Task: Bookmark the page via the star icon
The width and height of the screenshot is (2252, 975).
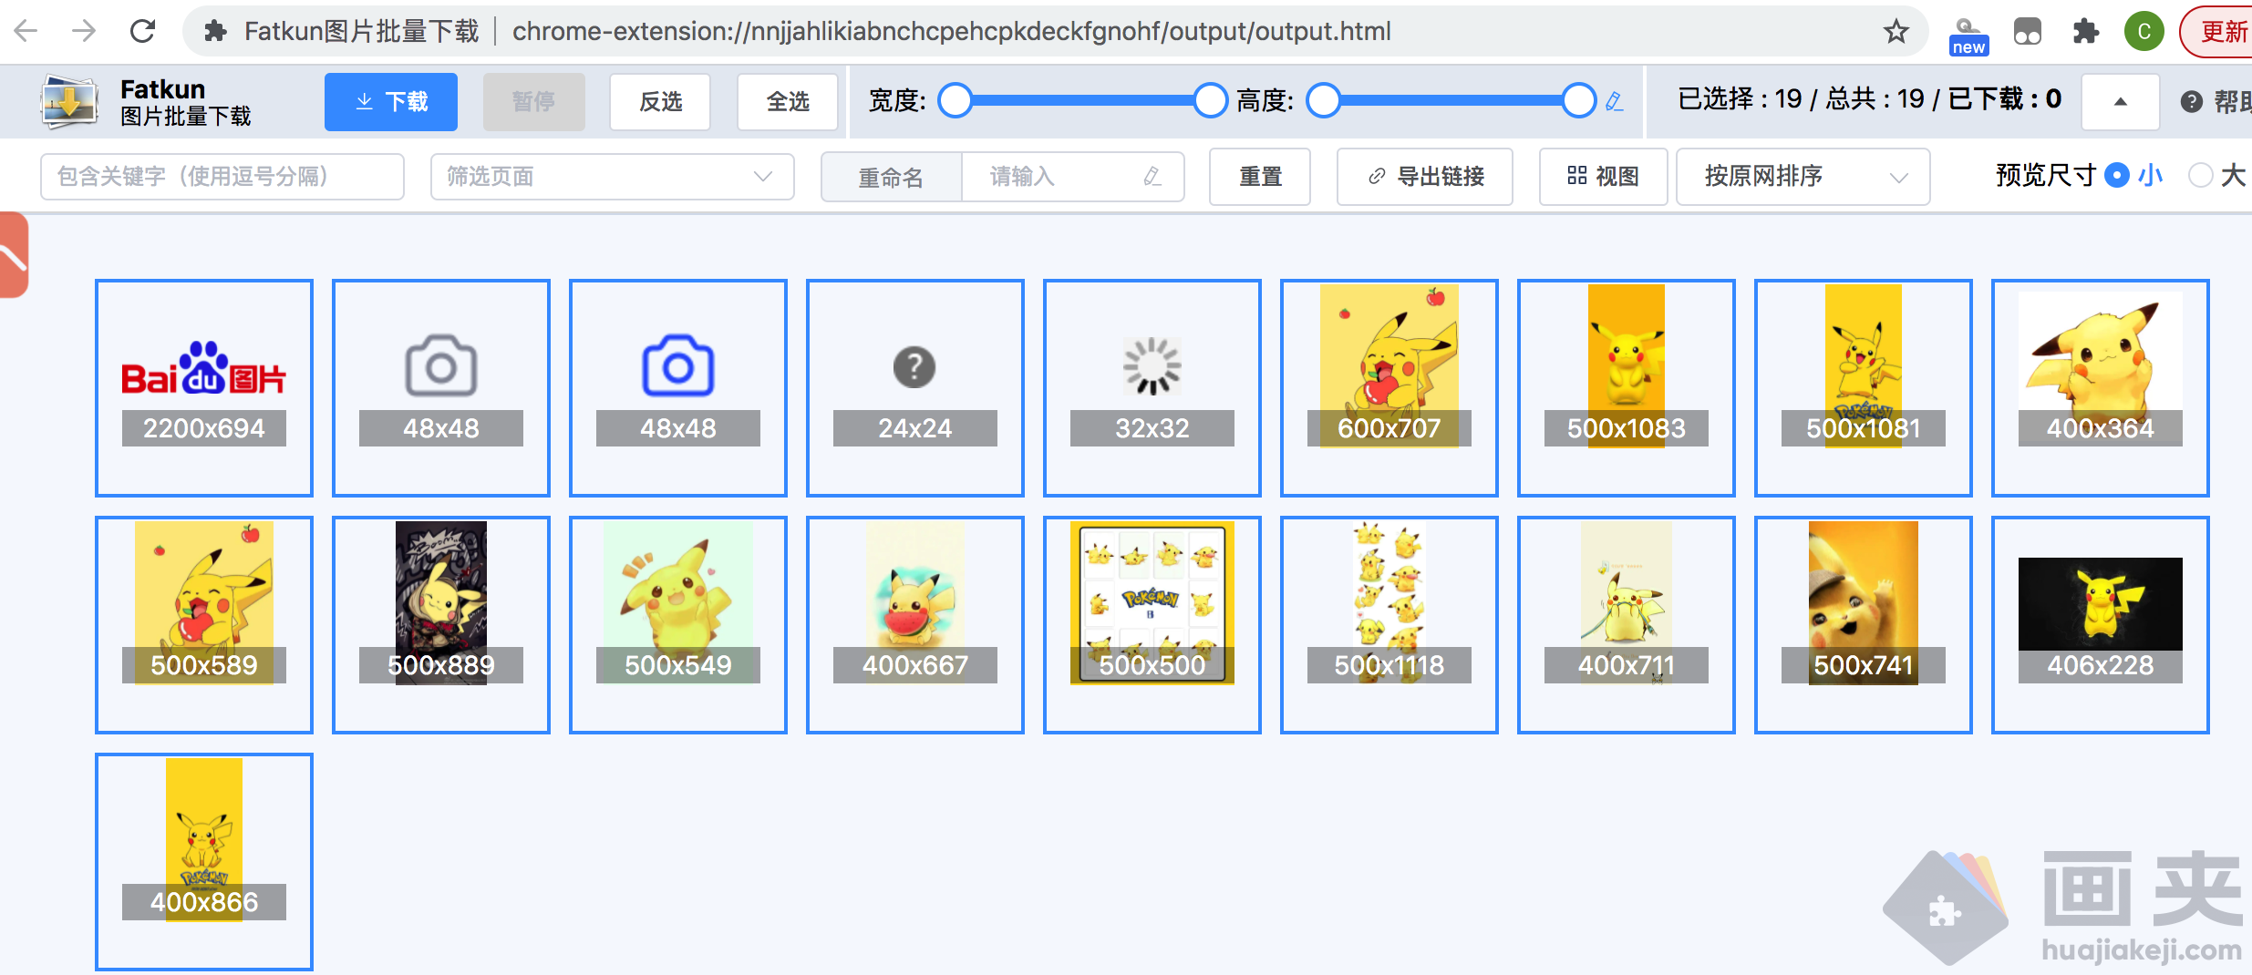Action: coord(1896,30)
